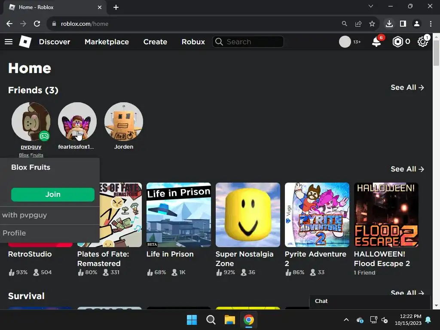
Task: Click taskbar clock showing 12:22 PM
Action: click(408, 320)
